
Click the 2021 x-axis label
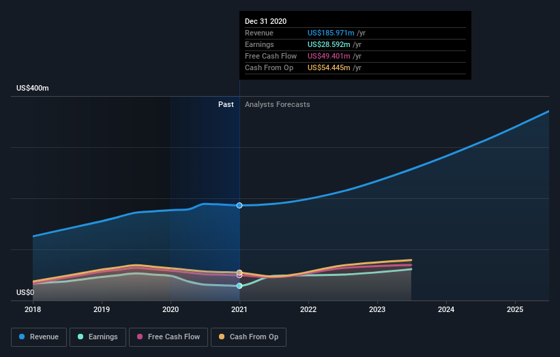click(239, 309)
